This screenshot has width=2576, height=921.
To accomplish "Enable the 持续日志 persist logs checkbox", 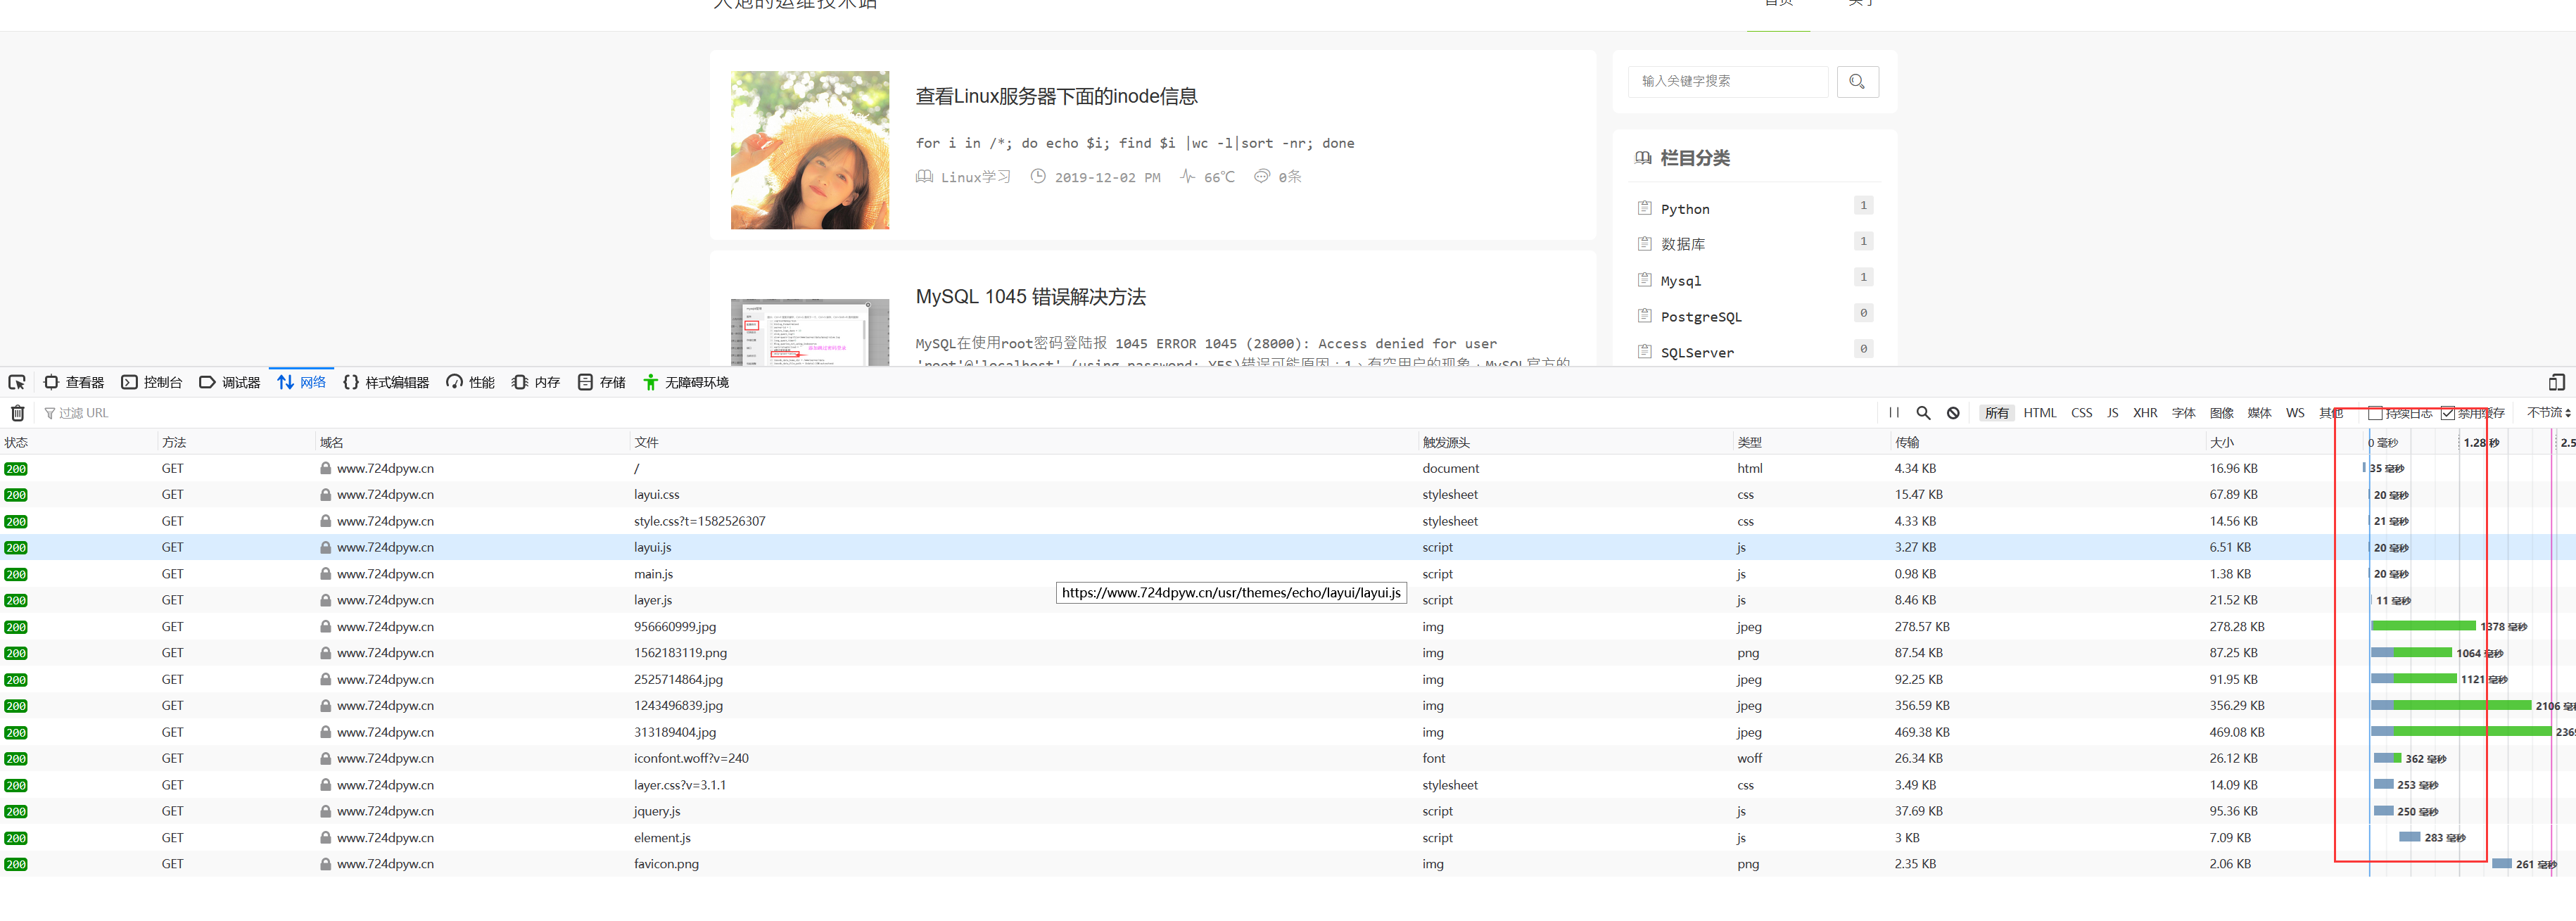I will pos(2375,414).
